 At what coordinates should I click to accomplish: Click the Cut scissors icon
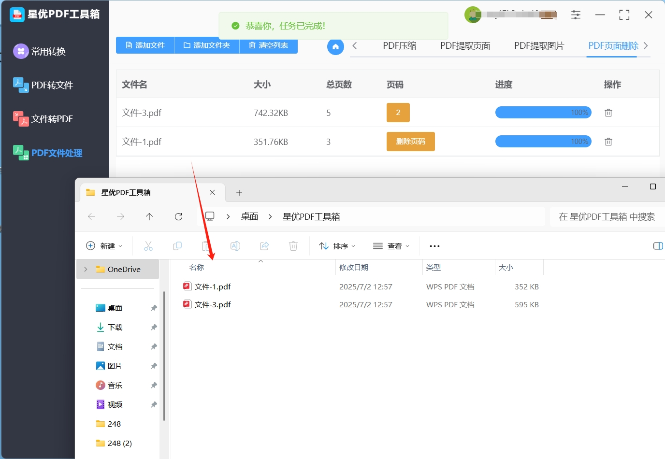pyautogui.click(x=148, y=246)
